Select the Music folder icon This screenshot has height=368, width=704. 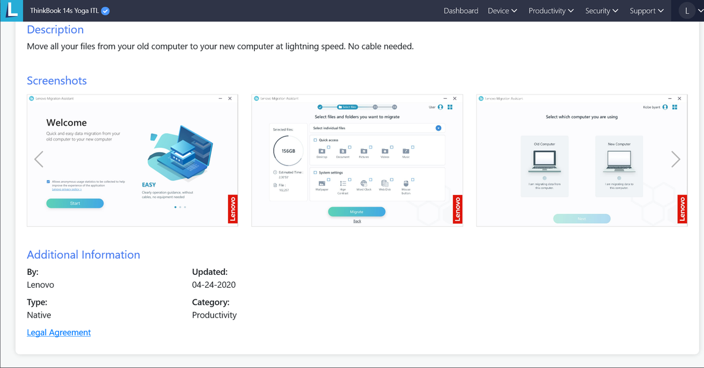406,151
